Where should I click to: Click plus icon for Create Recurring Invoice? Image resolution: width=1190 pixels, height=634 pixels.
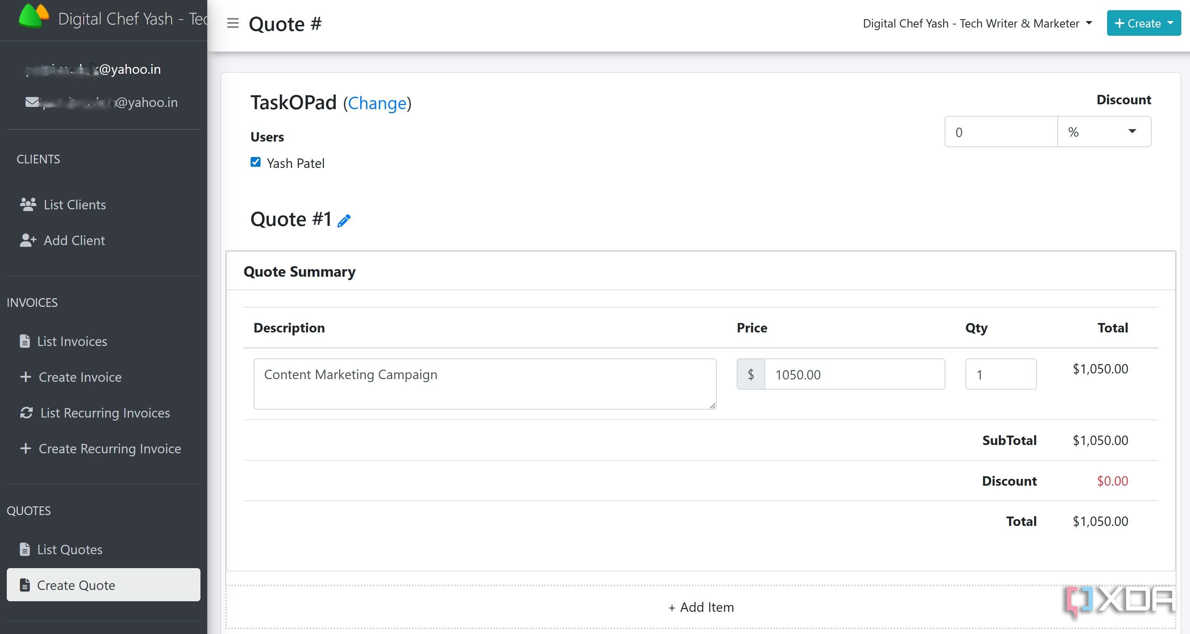click(26, 448)
